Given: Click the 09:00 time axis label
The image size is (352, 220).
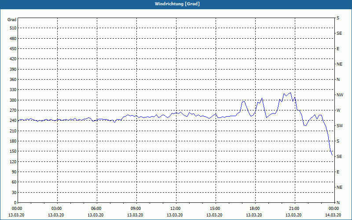Looking at the screenshot, I should coord(136,209).
